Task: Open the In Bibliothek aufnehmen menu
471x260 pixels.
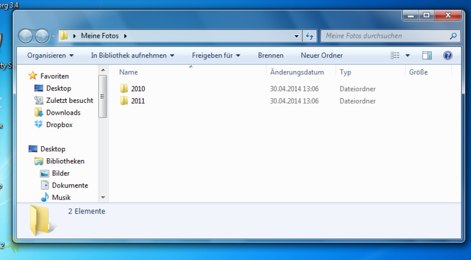Action: pos(132,55)
